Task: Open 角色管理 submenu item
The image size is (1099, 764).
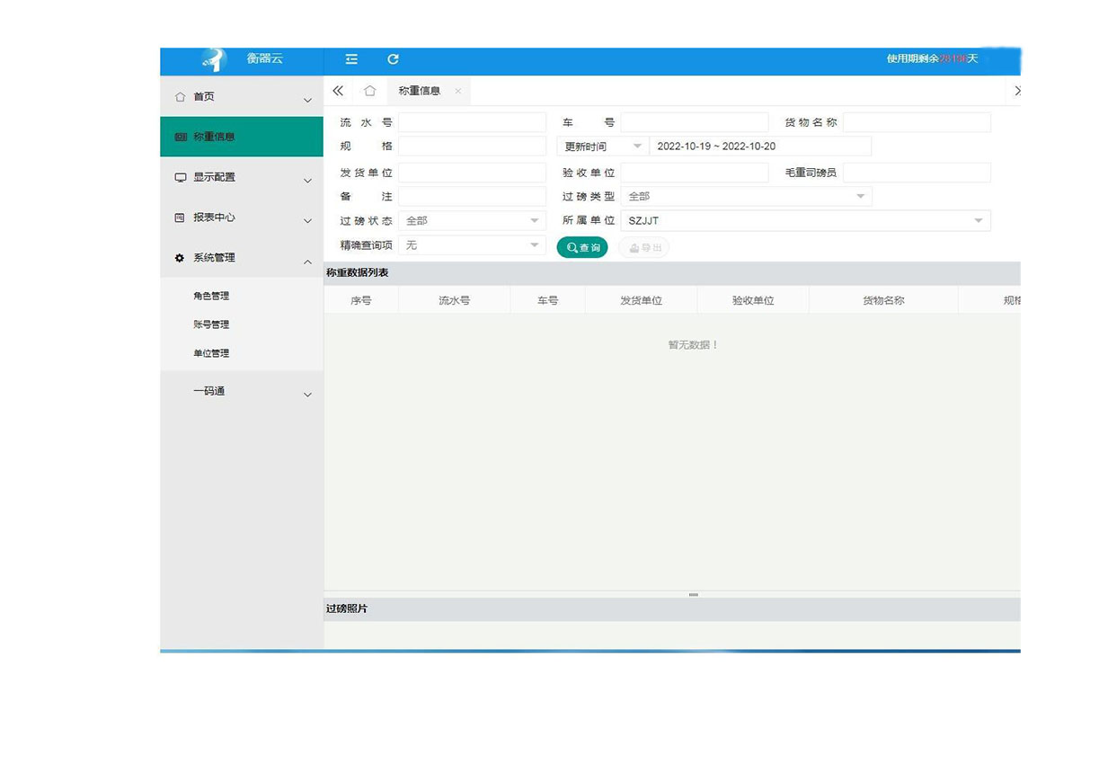Action: (x=211, y=296)
